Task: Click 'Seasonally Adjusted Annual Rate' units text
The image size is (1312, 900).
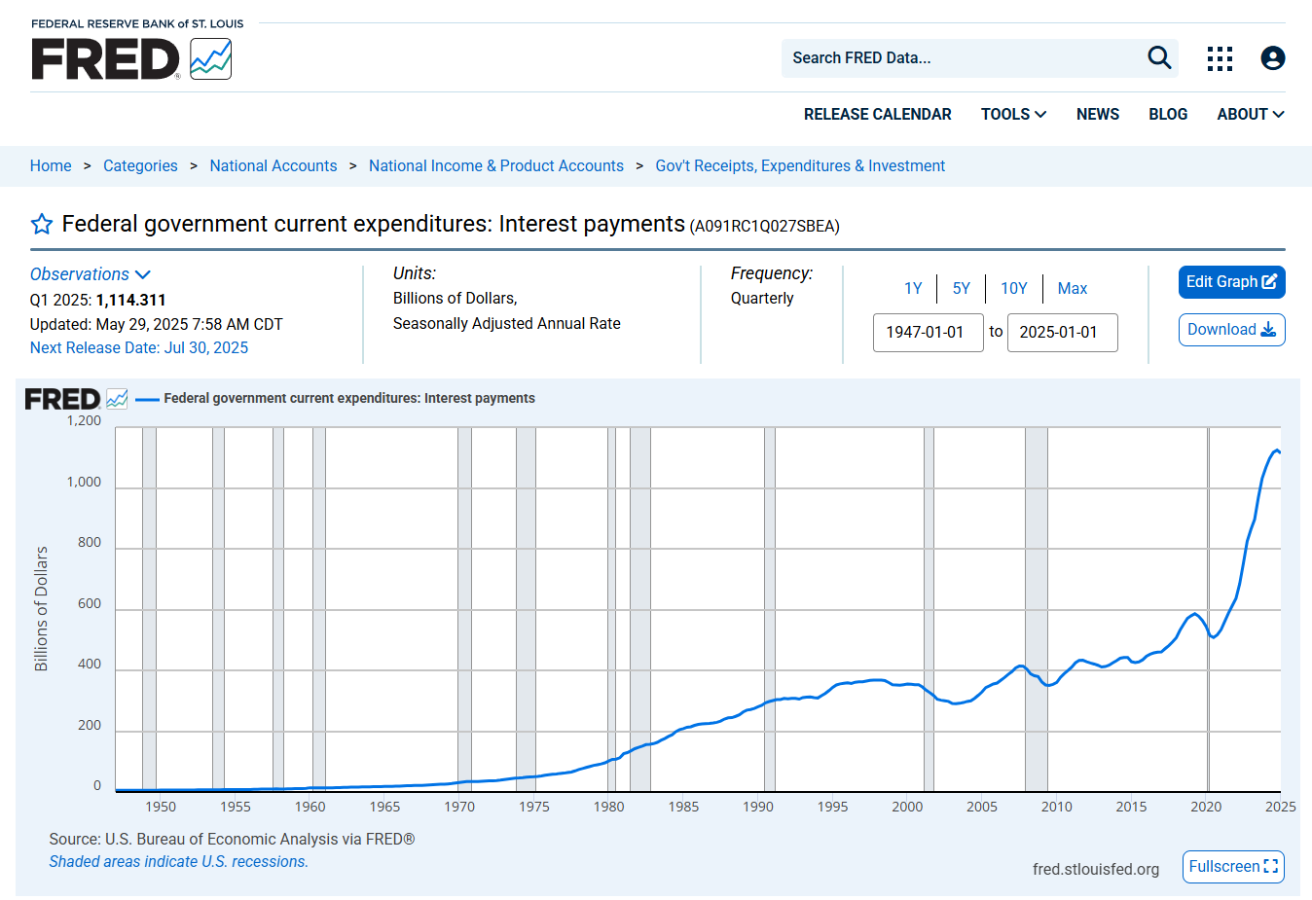Action: coord(507,323)
